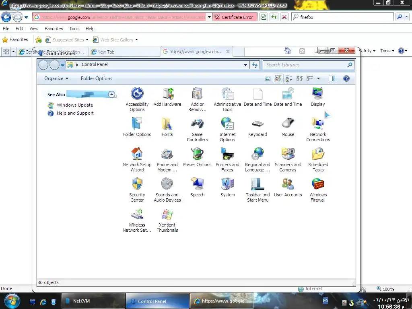
Task: Open Speech settings icon
Action: click(x=197, y=187)
